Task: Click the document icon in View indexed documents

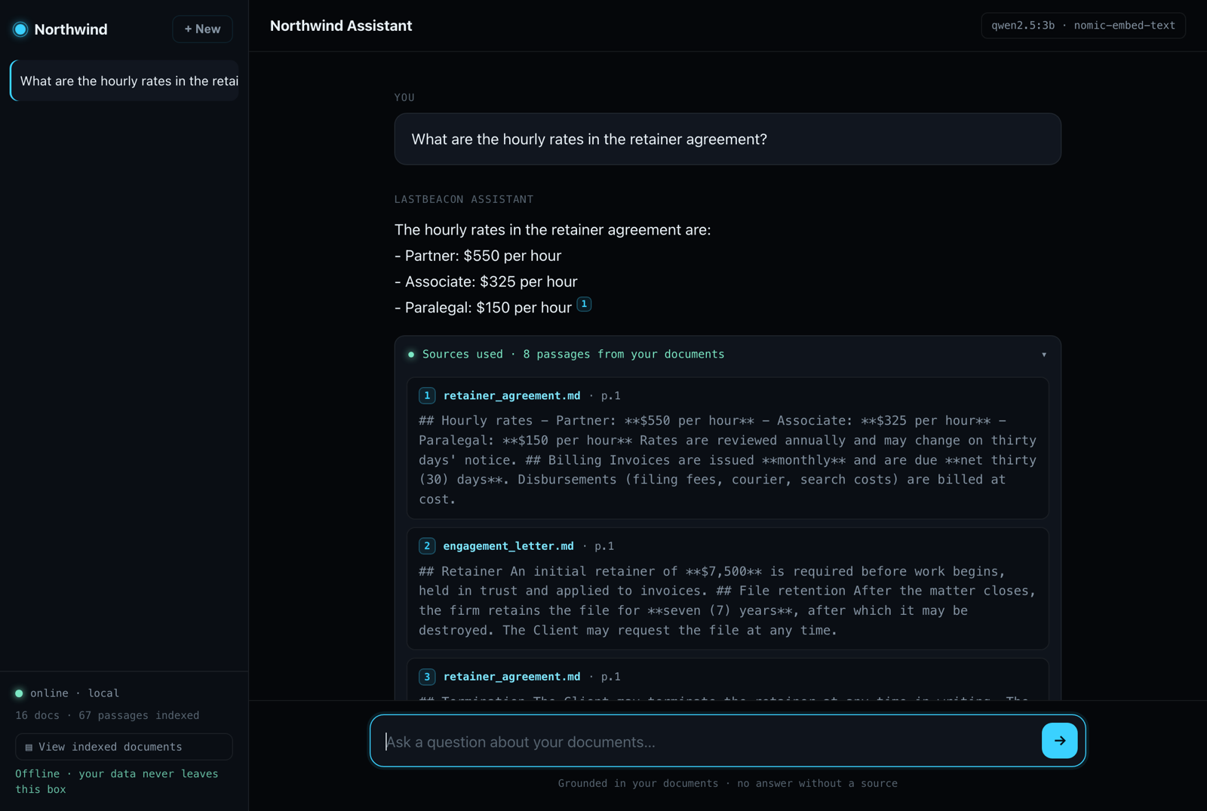Action: coord(29,748)
